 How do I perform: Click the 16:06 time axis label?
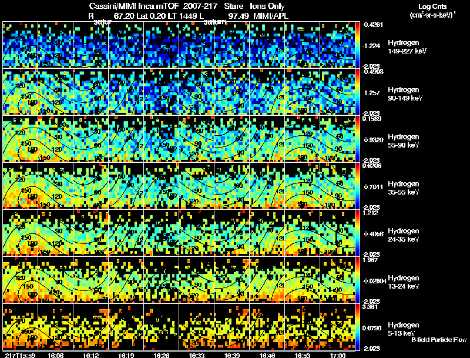coord(55,355)
